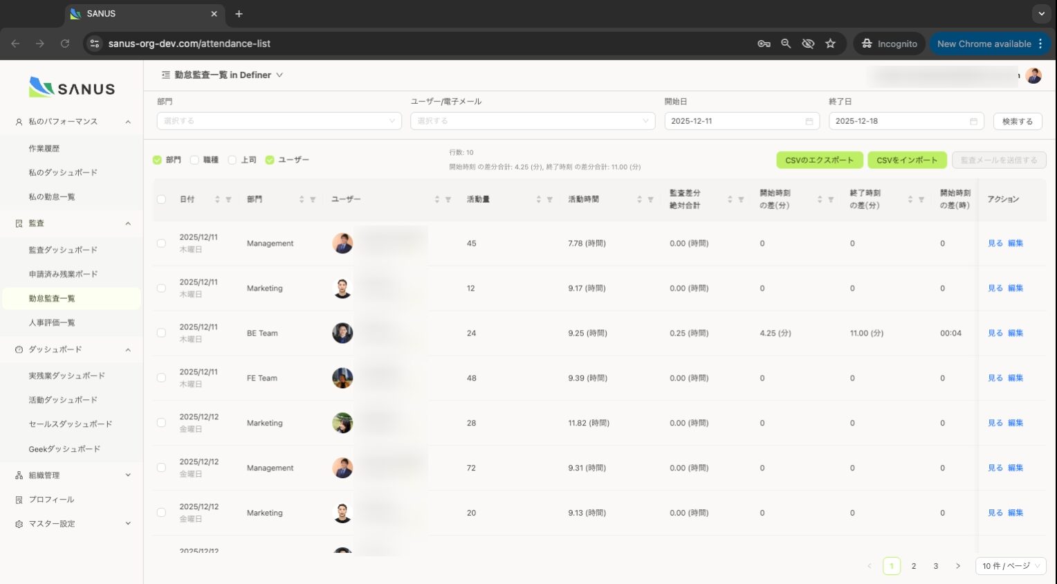Go to page 2 in the pagination
The height and width of the screenshot is (584, 1057).
click(914, 566)
